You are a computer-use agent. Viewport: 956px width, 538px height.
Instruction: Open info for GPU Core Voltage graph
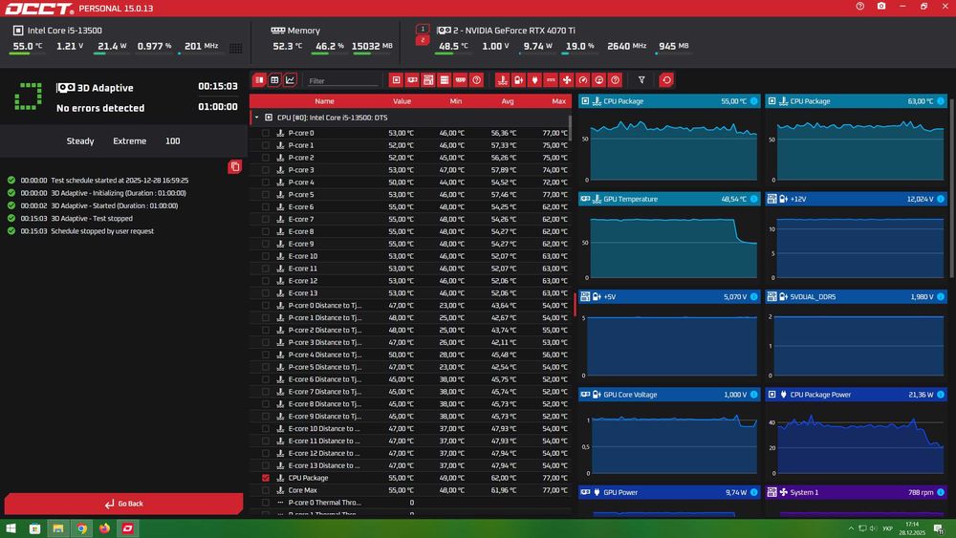coord(753,395)
